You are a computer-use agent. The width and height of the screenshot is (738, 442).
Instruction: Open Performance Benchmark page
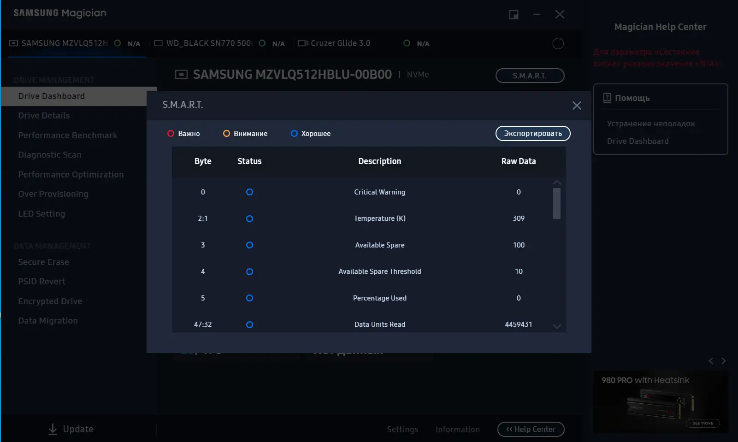click(x=68, y=136)
